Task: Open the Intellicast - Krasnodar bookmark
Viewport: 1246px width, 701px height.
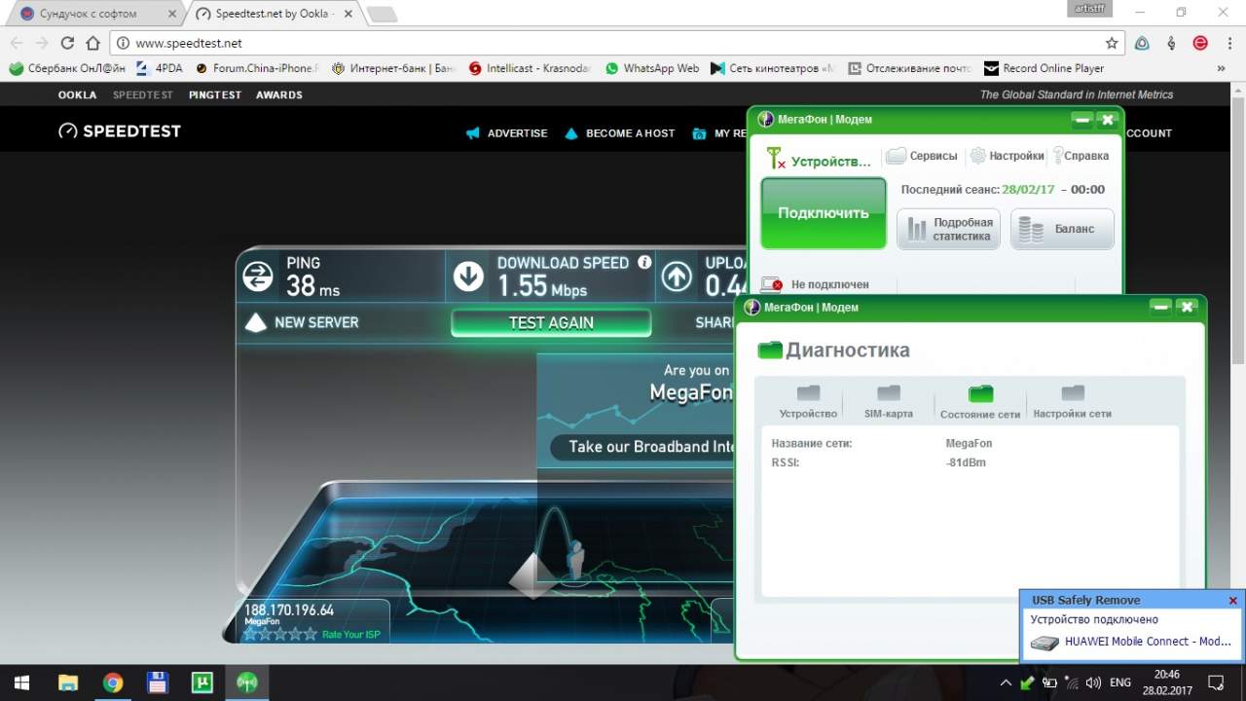Action: click(530, 68)
